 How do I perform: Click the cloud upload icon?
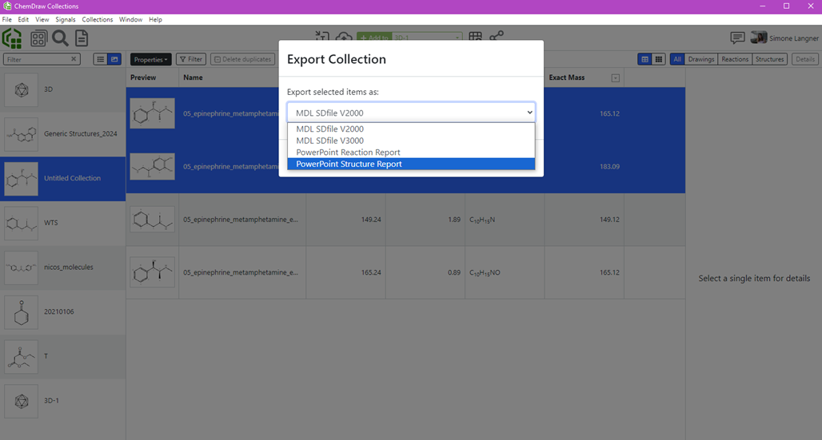click(x=344, y=36)
